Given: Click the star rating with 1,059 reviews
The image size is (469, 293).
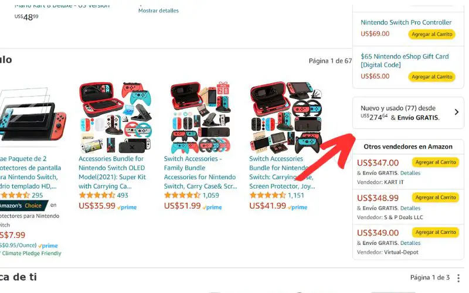Looking at the screenshot, I should pos(182,195).
